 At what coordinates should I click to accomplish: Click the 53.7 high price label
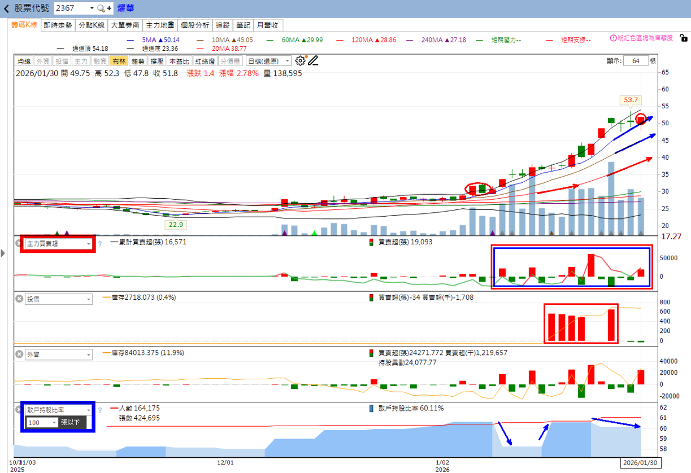pos(630,100)
